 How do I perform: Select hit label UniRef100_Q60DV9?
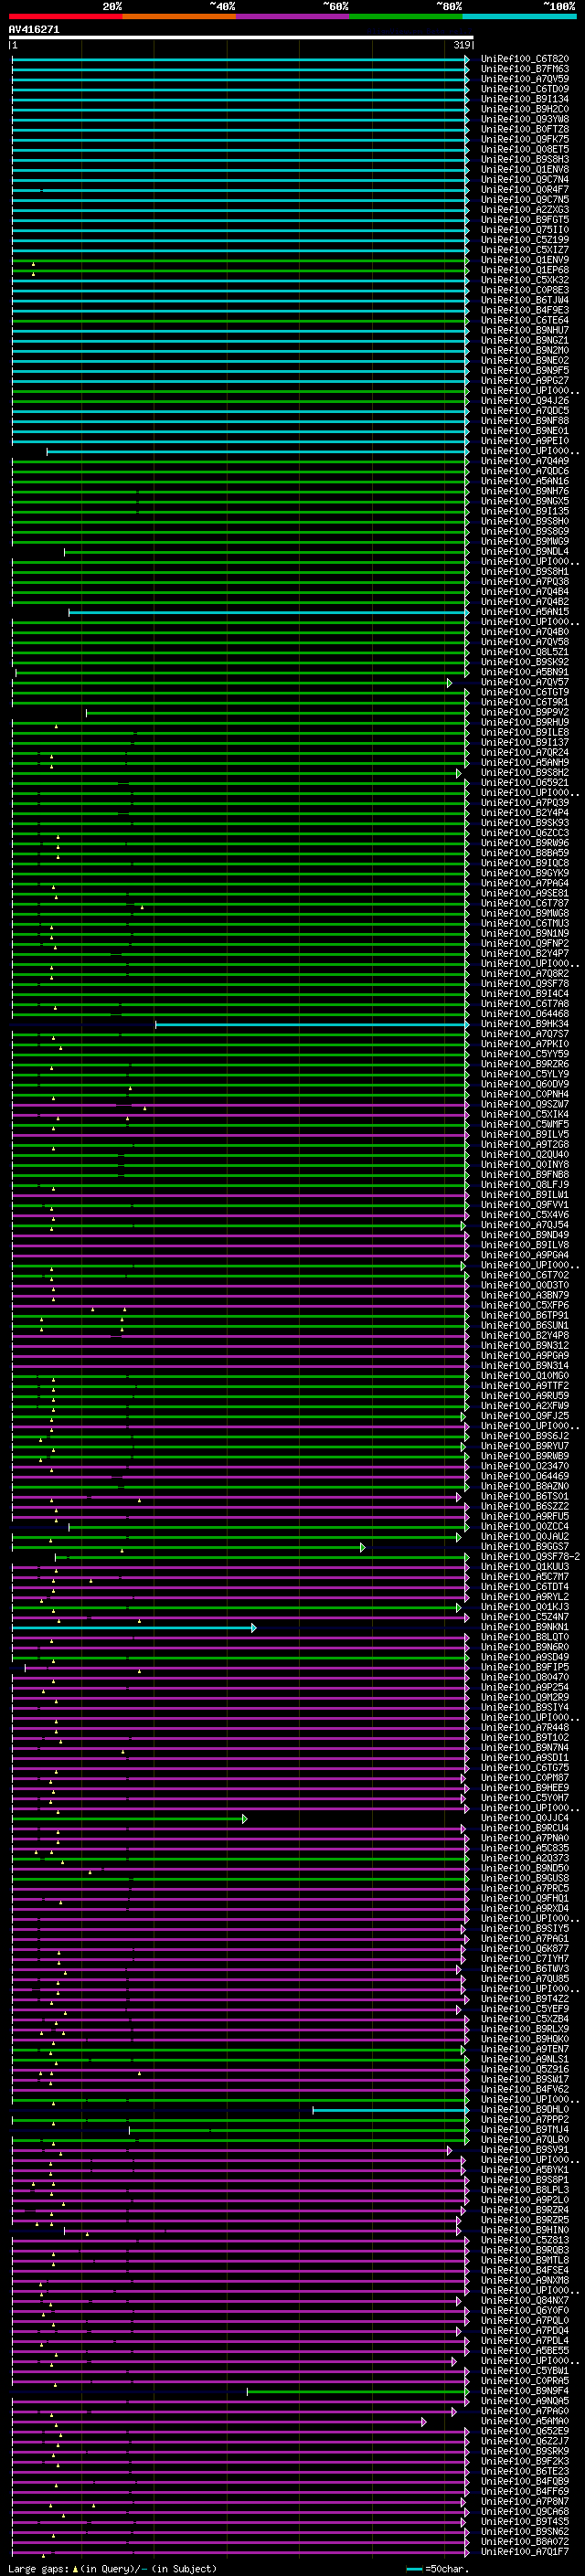(x=525, y=1084)
